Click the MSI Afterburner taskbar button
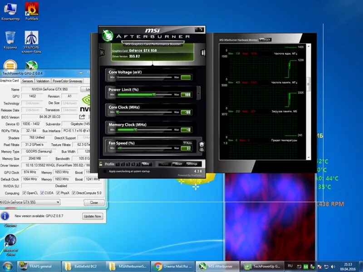 click(218, 267)
